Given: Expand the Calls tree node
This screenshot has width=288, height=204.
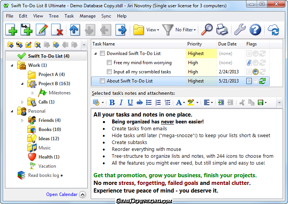Looking at the screenshot, I should pyautogui.click(x=22, y=102).
